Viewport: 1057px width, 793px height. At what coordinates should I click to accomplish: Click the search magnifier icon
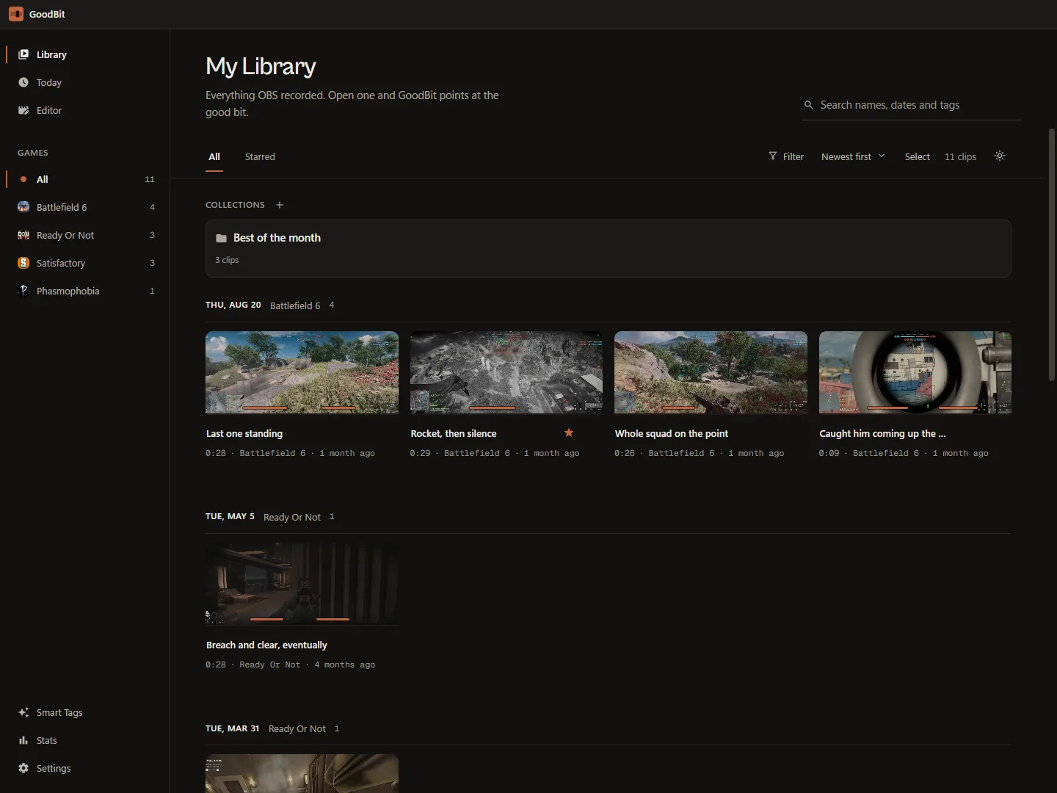[809, 105]
